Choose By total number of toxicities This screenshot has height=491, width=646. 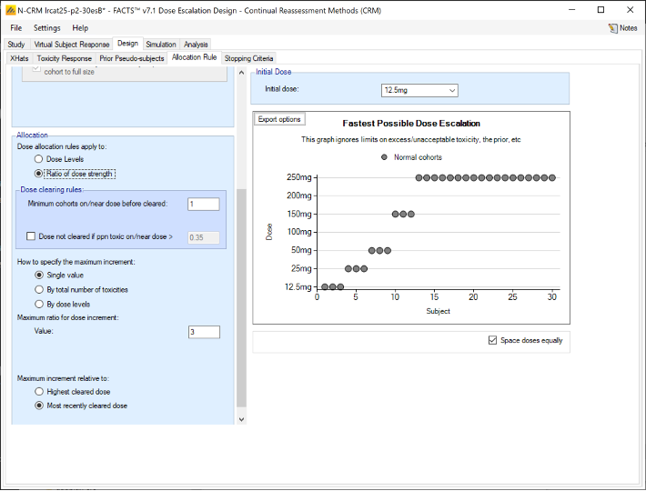click(x=38, y=289)
